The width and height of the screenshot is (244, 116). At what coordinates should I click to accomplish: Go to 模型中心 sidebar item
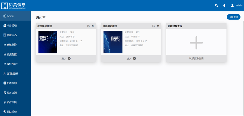(x=10, y=35)
